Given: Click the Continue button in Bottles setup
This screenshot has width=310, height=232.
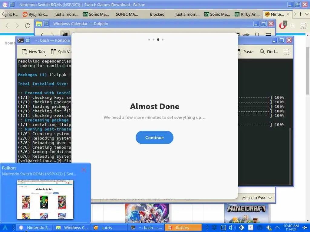Looking at the screenshot, I should click(x=154, y=137).
